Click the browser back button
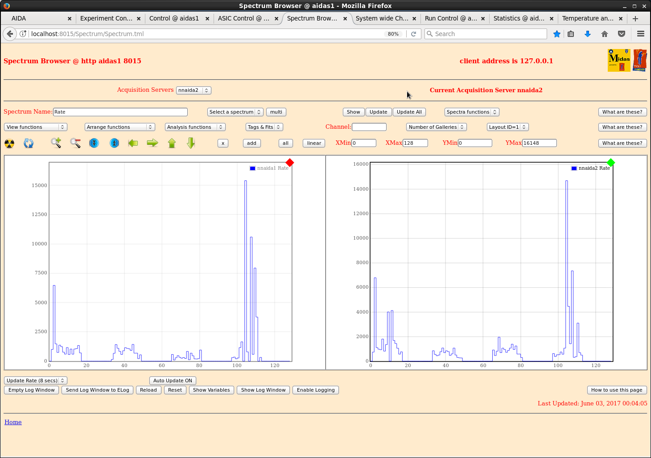The height and width of the screenshot is (458, 651). coord(10,34)
